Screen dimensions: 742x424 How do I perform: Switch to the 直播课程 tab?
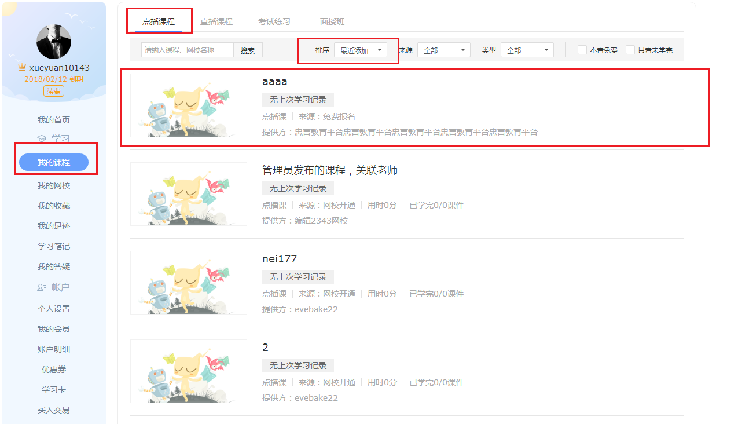(x=216, y=21)
